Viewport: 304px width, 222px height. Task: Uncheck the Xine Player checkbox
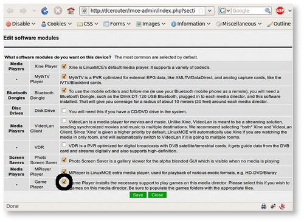coord(64,66)
